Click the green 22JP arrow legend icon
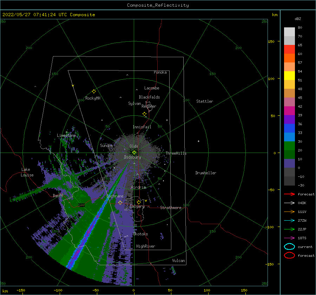Screen dimensions: 316x295 [x=289, y=229]
